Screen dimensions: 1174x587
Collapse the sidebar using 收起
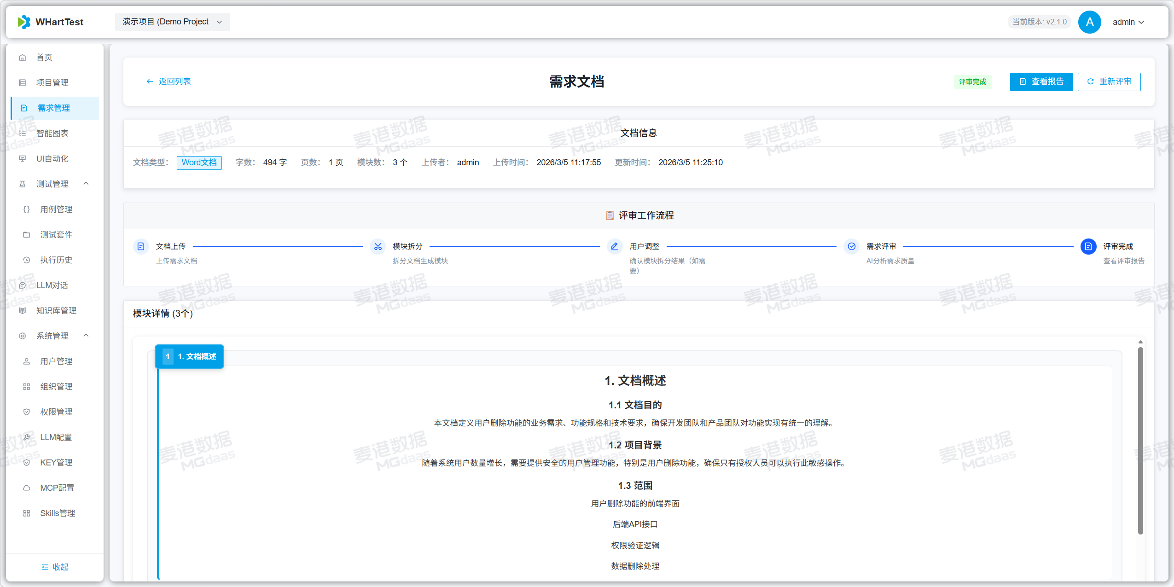coord(54,566)
